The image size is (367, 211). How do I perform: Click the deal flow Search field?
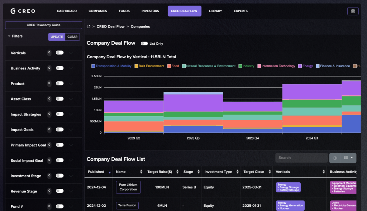[x=301, y=158]
